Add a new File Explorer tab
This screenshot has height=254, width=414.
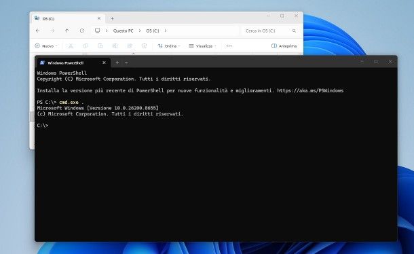tap(112, 18)
